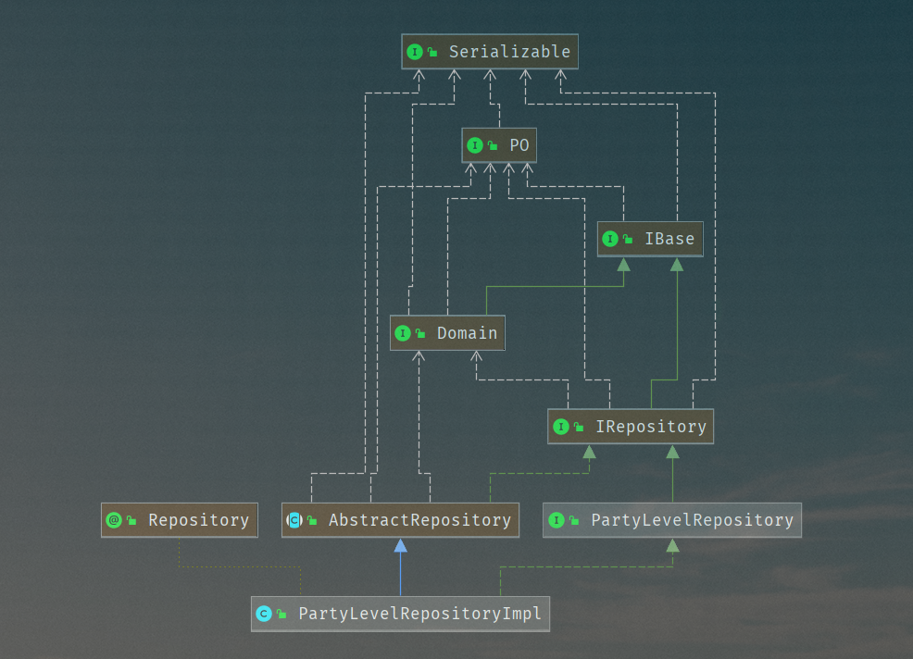Select the Domain node label

click(467, 333)
